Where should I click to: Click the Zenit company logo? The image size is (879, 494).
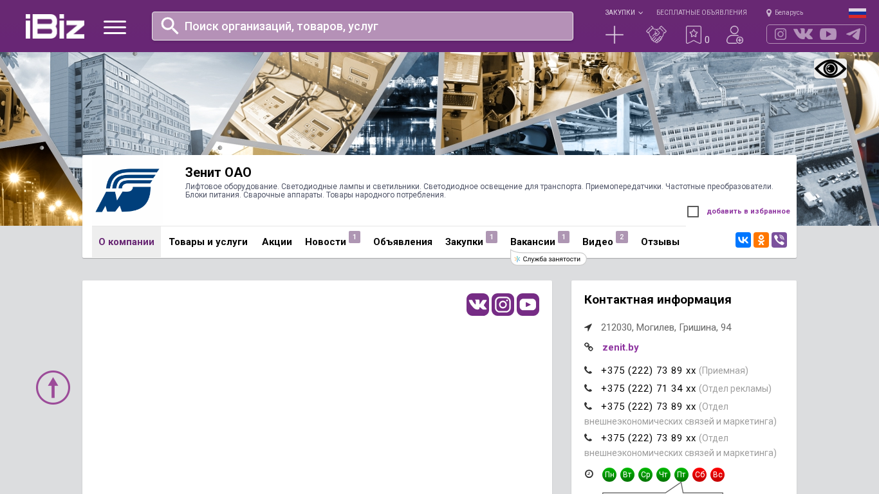click(127, 190)
